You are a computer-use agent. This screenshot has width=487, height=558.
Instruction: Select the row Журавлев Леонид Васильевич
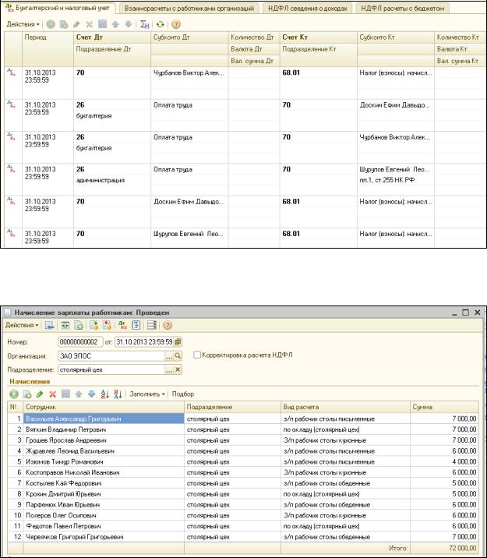click(243, 451)
